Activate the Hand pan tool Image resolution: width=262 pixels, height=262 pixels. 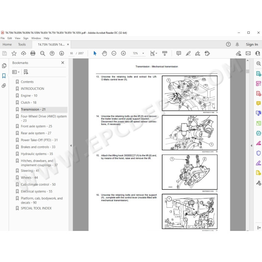[x=104, y=53]
